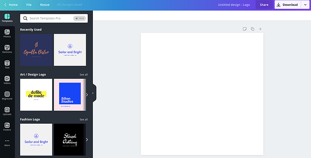Click the search magnifier icon
This screenshot has width=311, height=158.
pyautogui.click(x=25, y=18)
